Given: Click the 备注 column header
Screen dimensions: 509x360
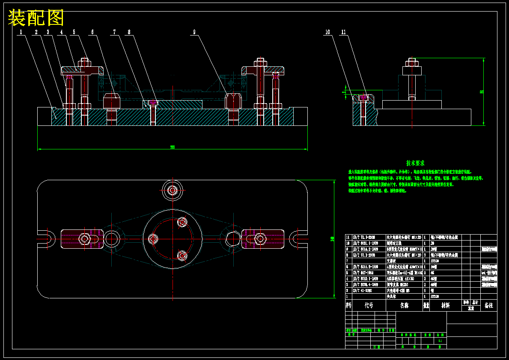Looking at the screenshot, I should point(488,306).
